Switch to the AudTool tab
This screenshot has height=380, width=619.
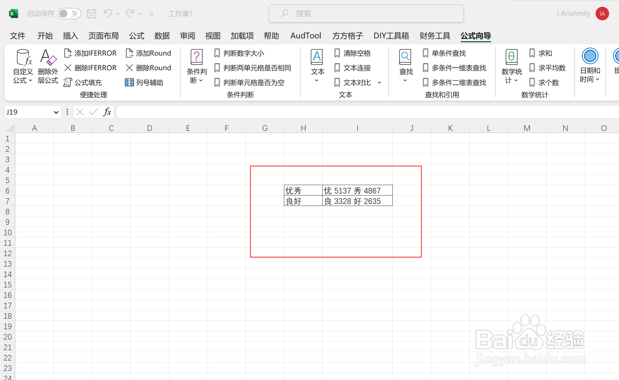click(306, 36)
